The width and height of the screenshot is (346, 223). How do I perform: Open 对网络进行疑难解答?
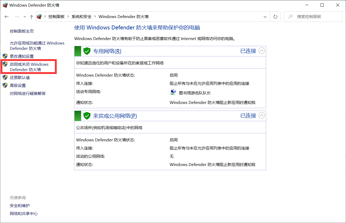pos(27,93)
